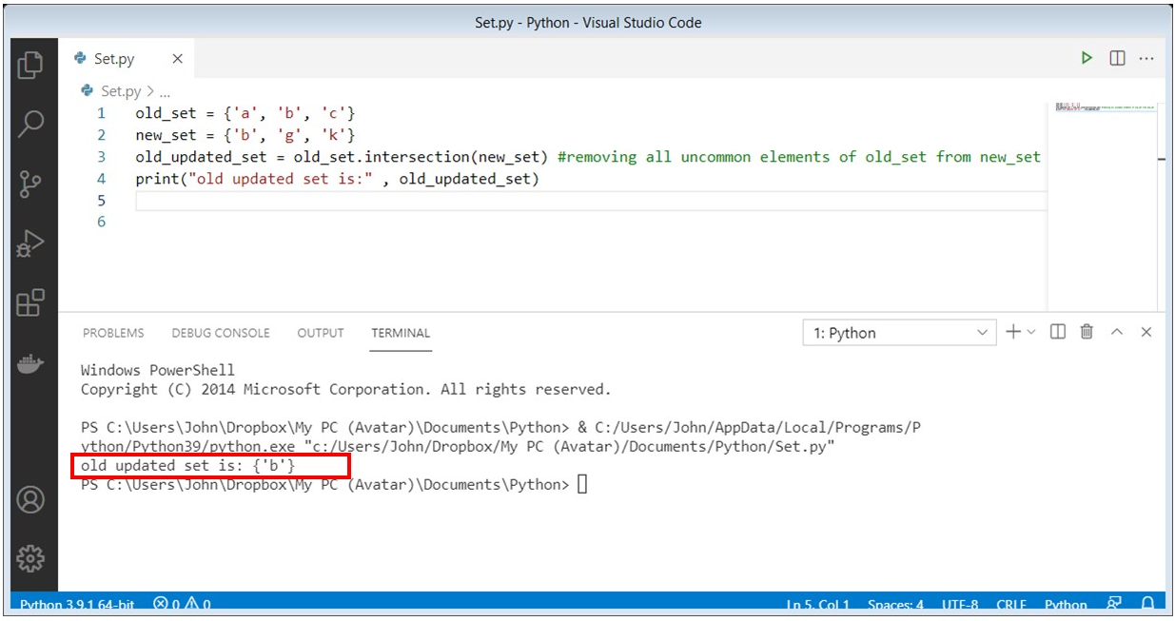Open the editor More Actions menu
This screenshot has width=1175, height=621.
[x=1146, y=58]
